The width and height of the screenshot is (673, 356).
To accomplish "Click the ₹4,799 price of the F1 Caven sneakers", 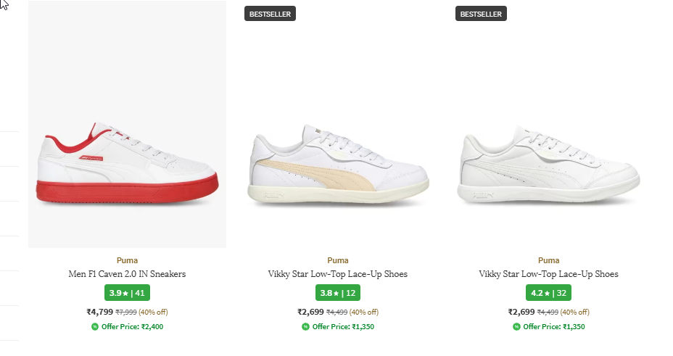I will (x=100, y=312).
